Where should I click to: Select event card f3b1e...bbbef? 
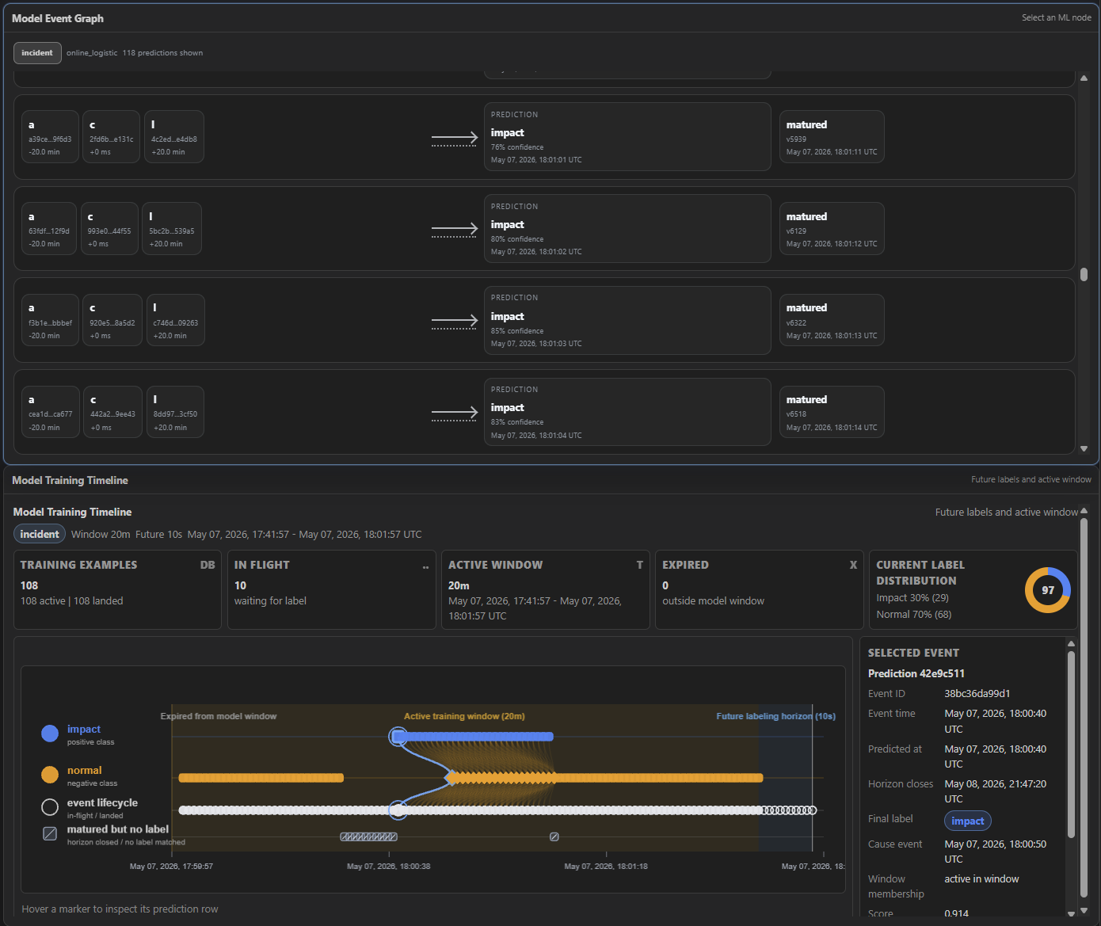50,320
